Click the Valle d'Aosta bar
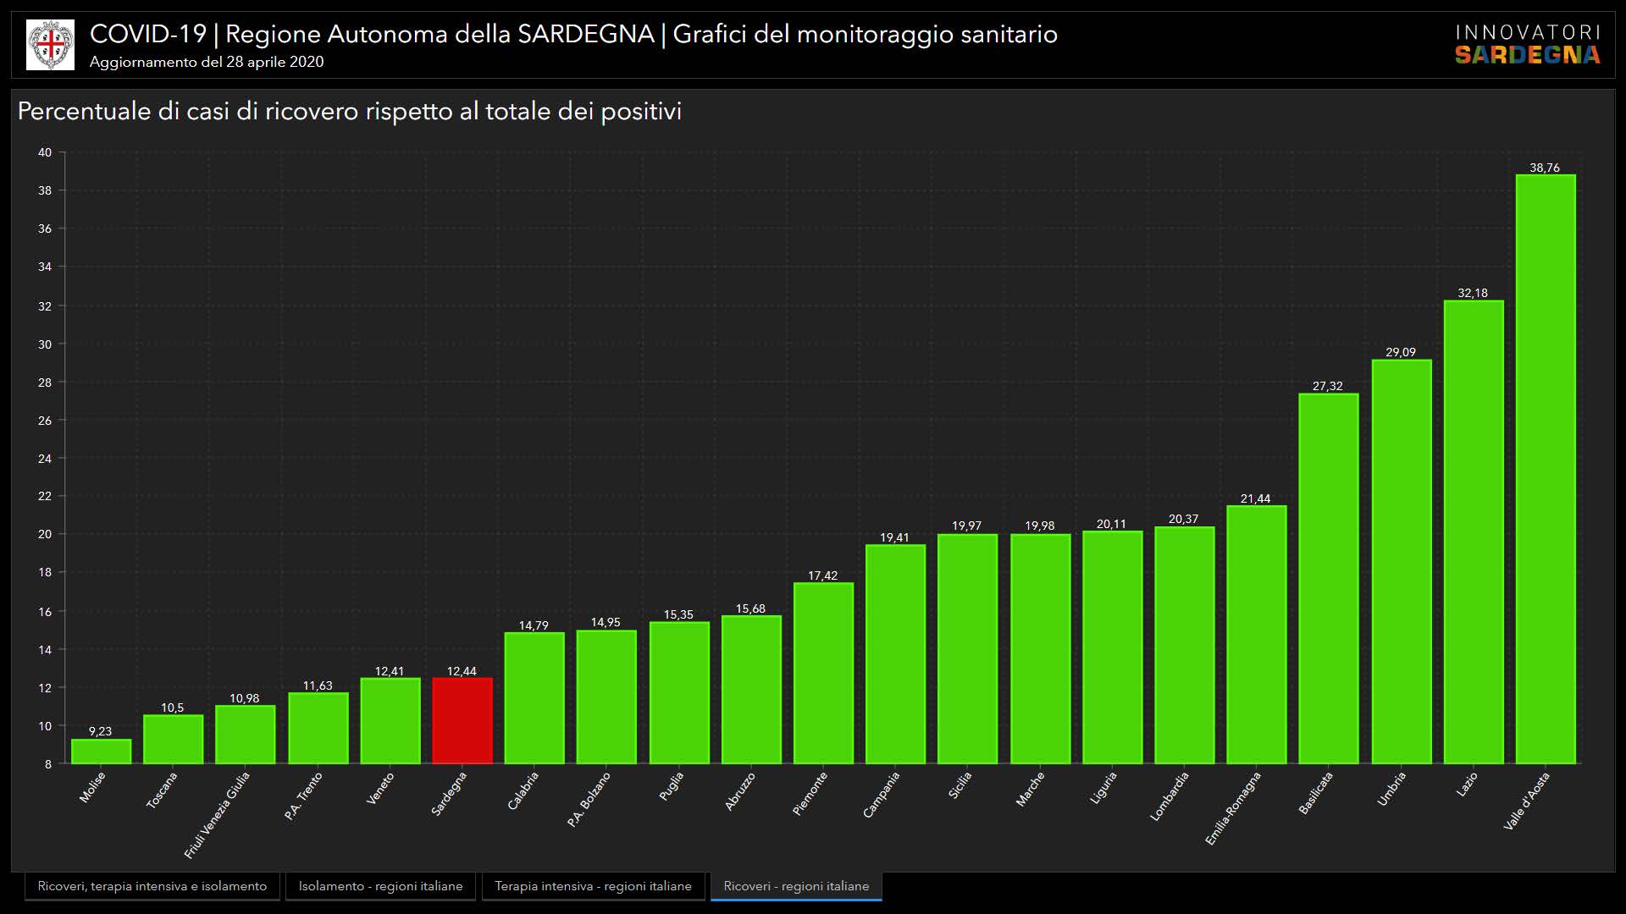1626x914 pixels. pos(1546,470)
